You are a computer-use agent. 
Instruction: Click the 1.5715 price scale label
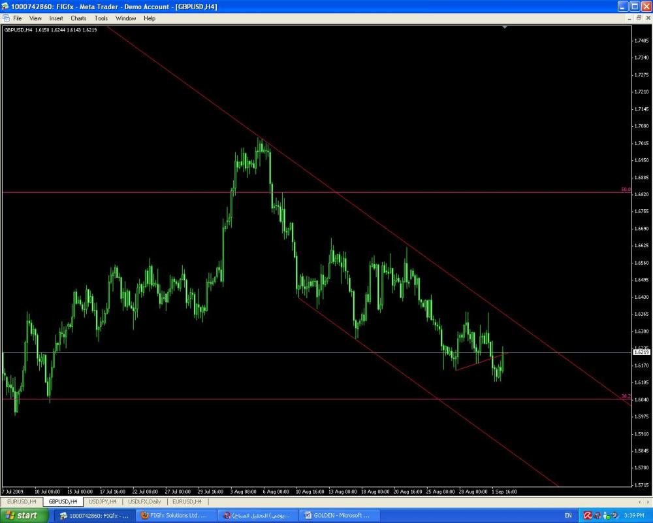point(641,485)
